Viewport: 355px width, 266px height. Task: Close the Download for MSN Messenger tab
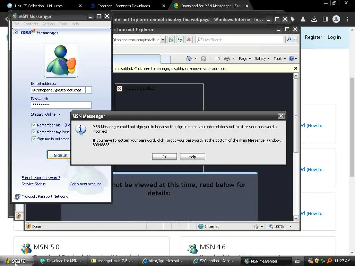[247, 6]
